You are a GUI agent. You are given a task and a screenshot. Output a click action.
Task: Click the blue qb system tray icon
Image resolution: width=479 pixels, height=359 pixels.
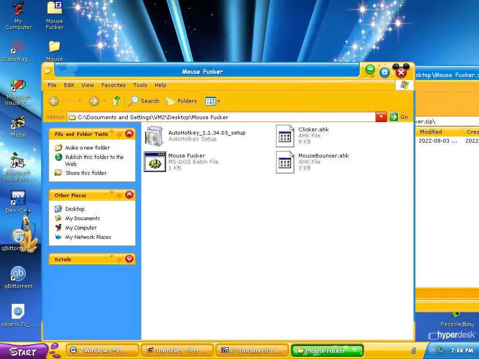click(432, 350)
